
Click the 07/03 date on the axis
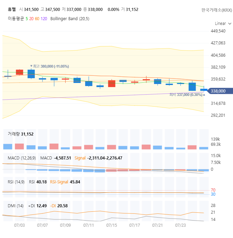[19, 225]
